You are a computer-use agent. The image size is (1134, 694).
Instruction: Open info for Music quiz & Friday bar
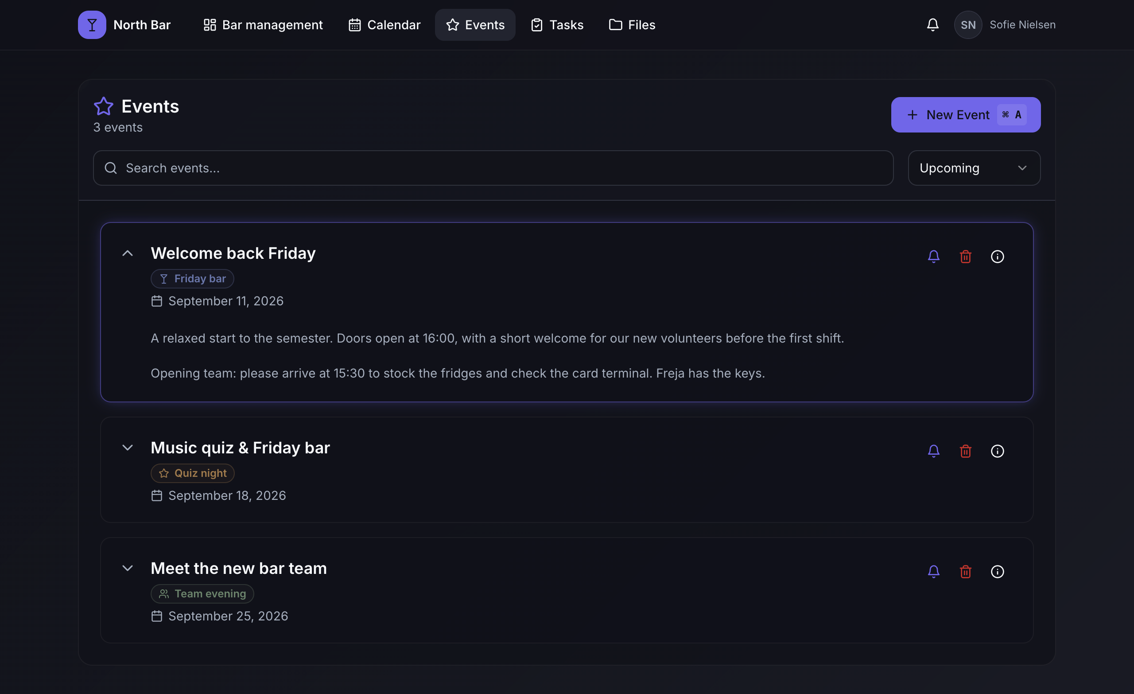[997, 451]
